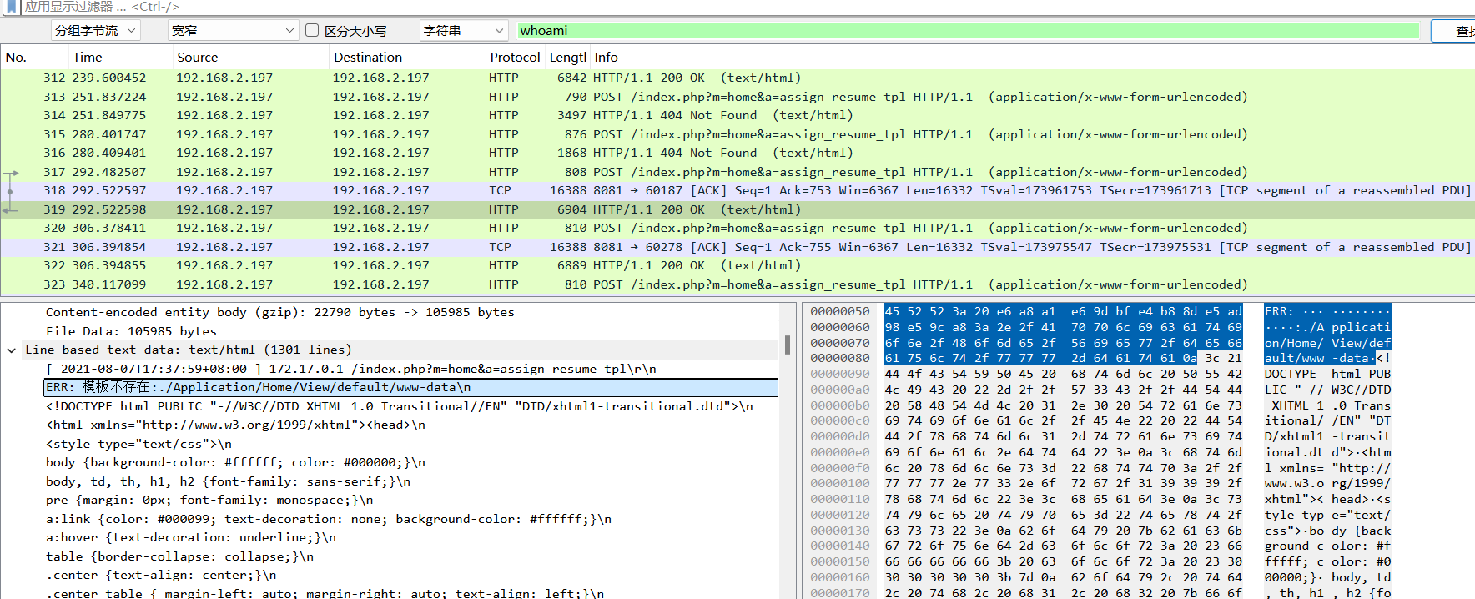The height and width of the screenshot is (599, 1475).
Task: Open the 分组字节流 search scope dropdown
Action: 95,31
